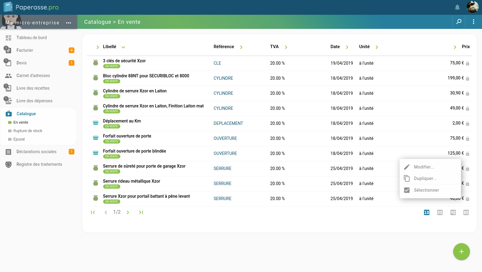
Task: Expand micro-entreprise ellipsis menu
Action: (69, 23)
